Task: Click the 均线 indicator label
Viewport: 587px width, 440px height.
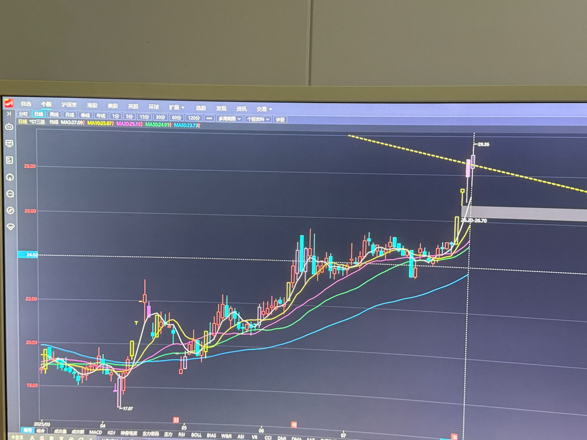Action: click(x=54, y=122)
